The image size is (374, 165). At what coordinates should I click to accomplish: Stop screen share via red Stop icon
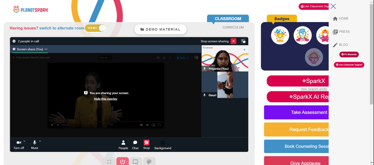147,143
